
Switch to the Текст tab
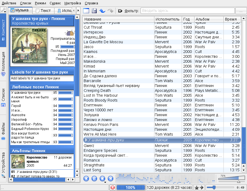pos(43,11)
